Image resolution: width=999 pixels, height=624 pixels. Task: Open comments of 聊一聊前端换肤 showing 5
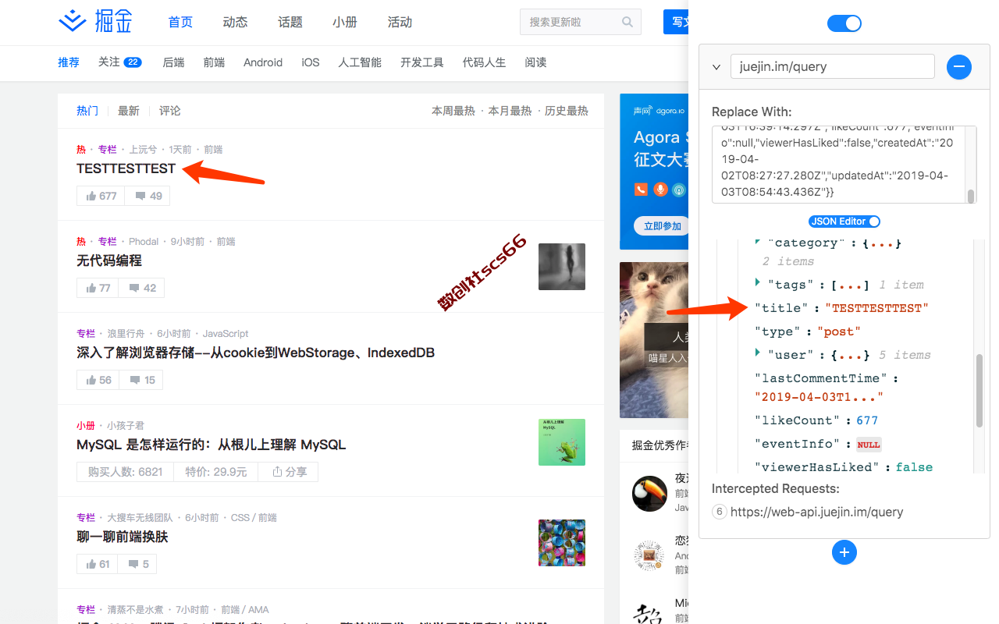coord(138,564)
